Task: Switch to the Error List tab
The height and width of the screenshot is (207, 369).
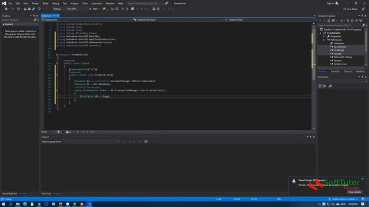Action: (x=46, y=194)
